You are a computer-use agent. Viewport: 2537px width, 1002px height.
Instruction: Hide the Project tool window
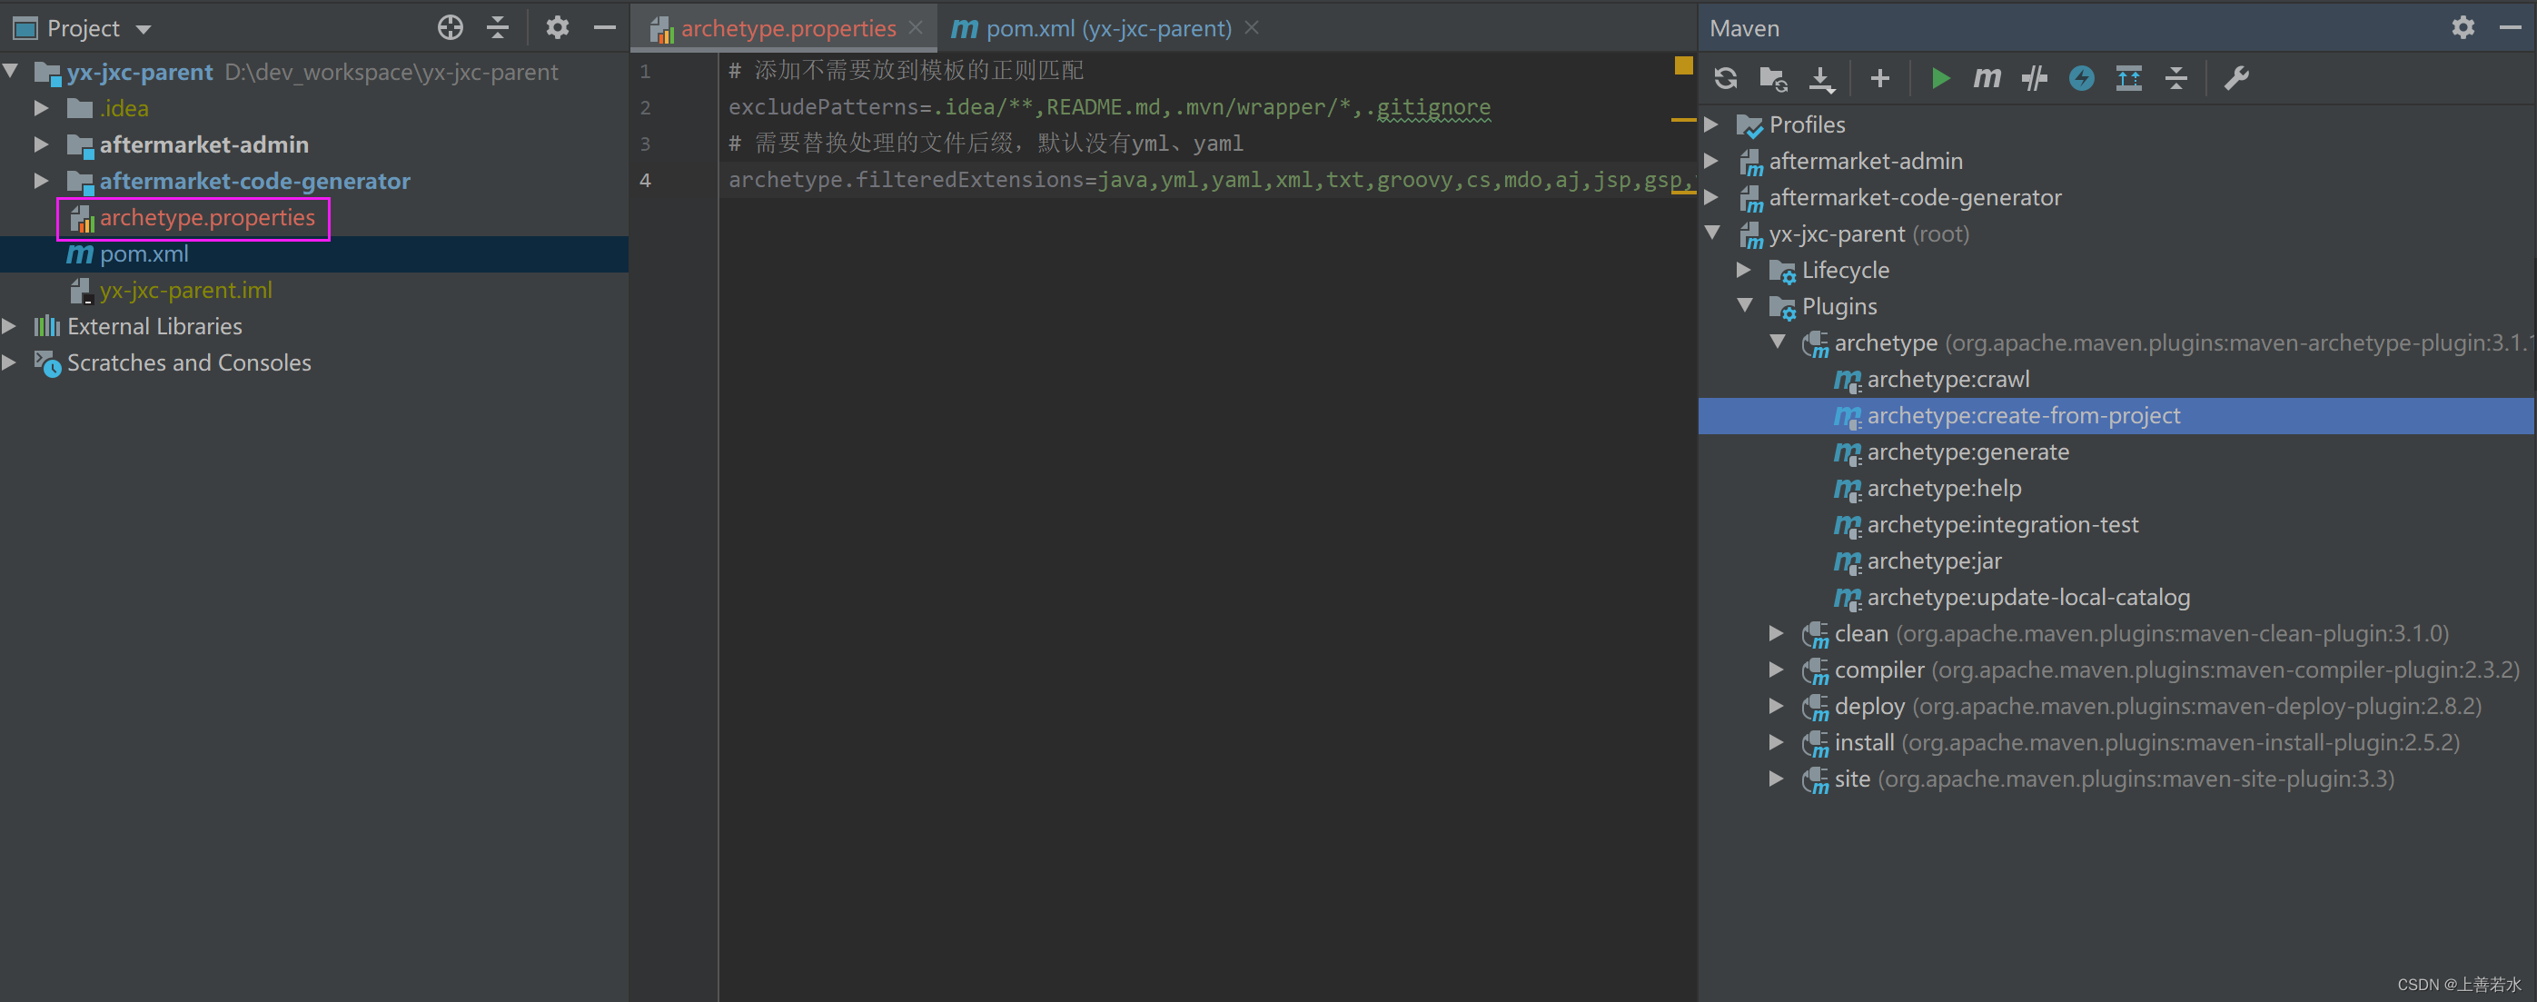click(x=605, y=27)
